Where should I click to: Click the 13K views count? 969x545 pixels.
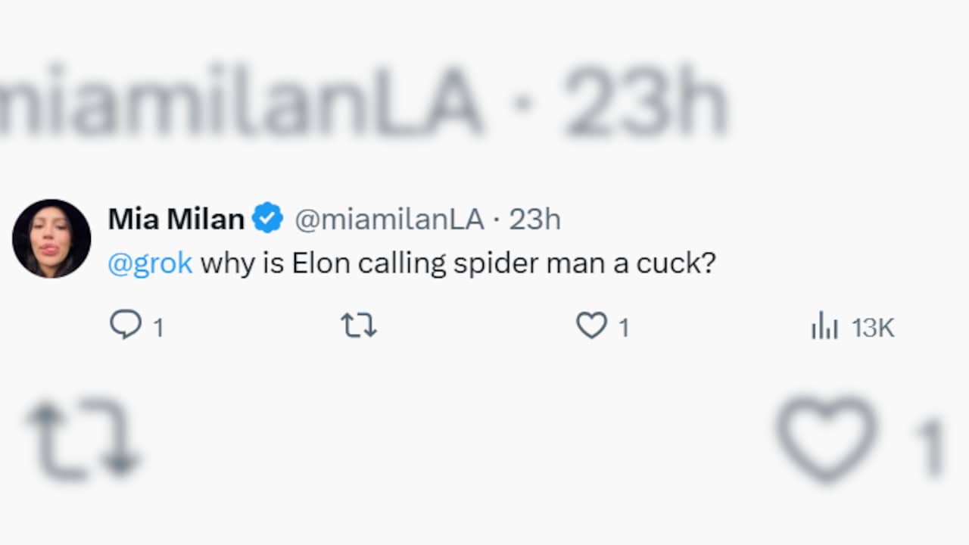click(873, 328)
